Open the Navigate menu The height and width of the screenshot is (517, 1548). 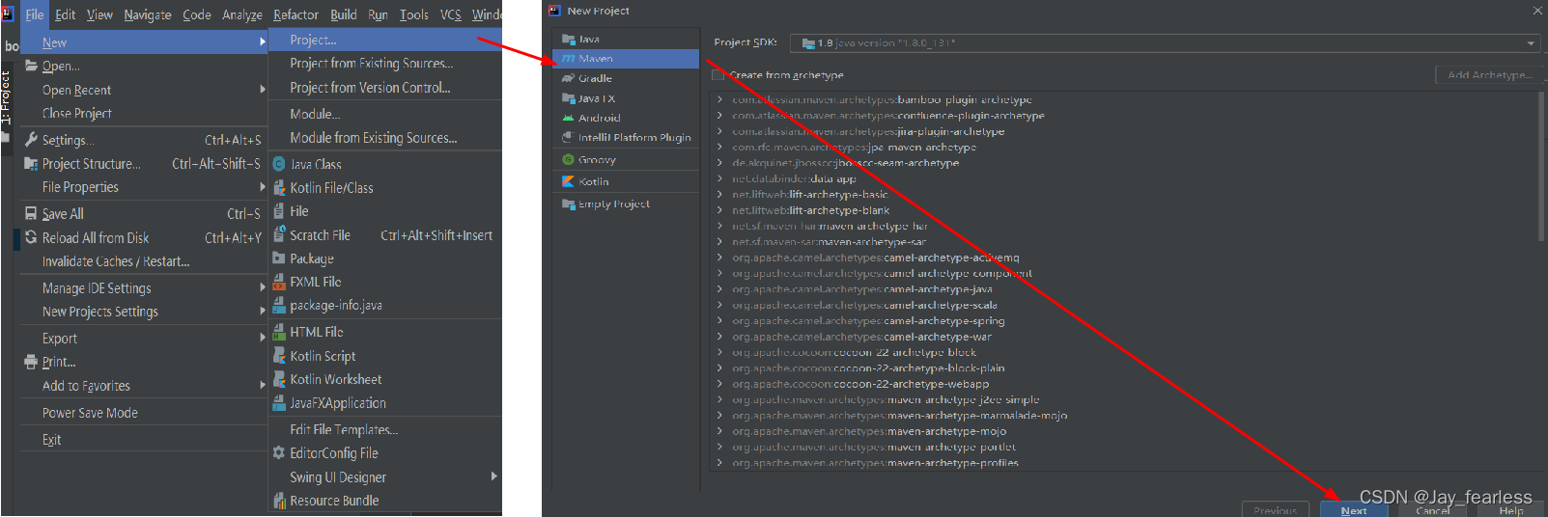pos(148,14)
